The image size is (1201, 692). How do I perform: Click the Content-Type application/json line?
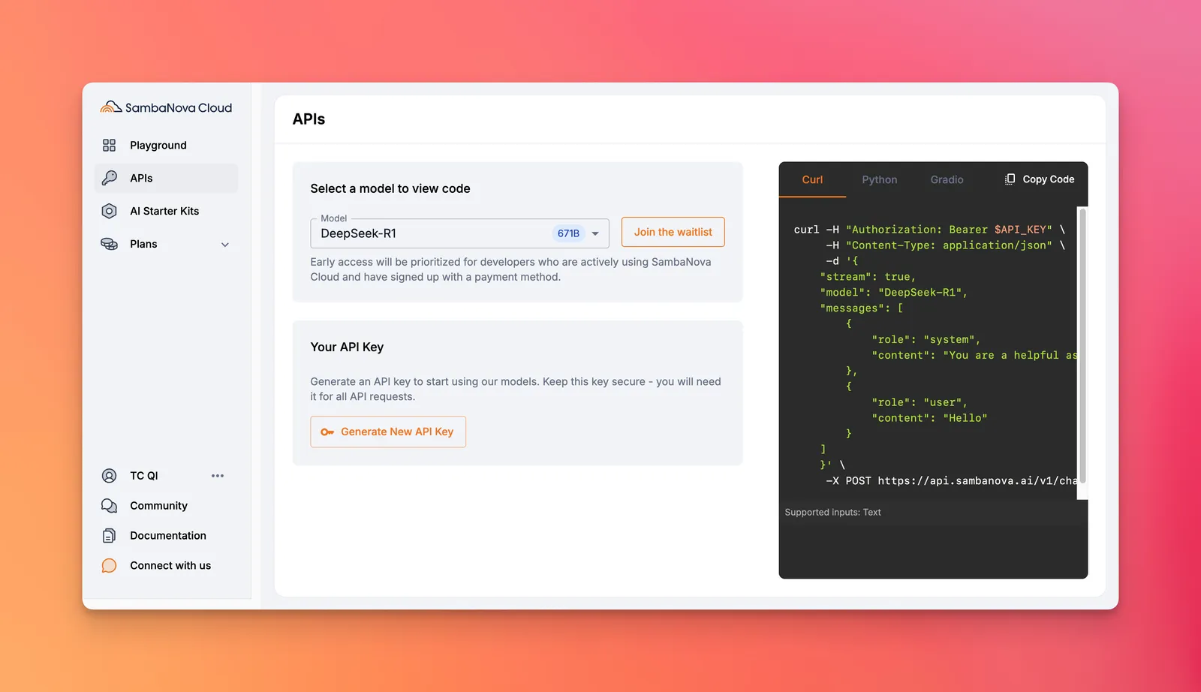(945, 245)
